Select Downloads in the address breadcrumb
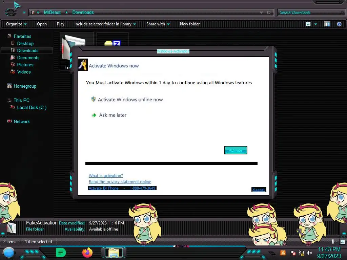Viewport: 347px width, 260px height. (x=83, y=13)
